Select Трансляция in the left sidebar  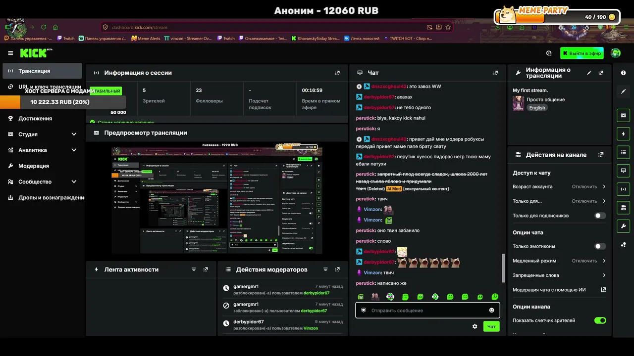pyautogui.click(x=42, y=71)
